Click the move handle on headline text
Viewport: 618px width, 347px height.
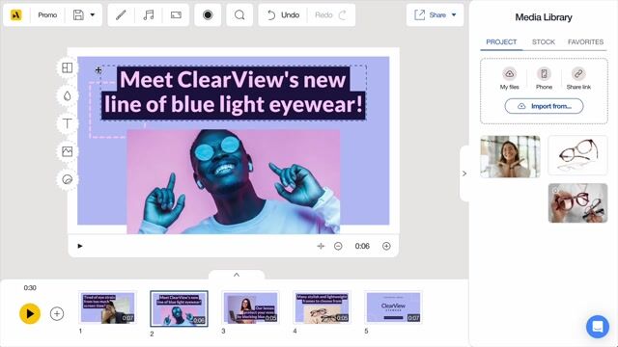pos(98,70)
